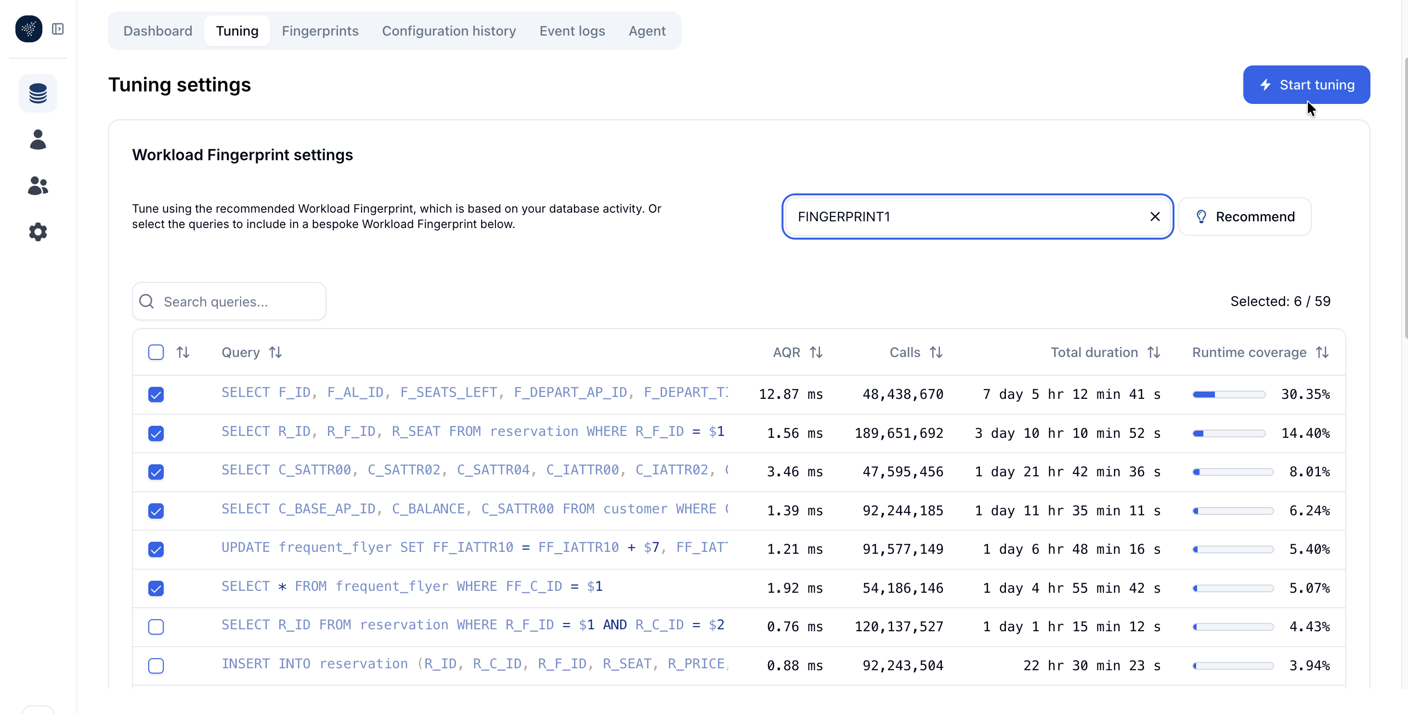Click the single user profile sidebar icon
Screen dimensions: 1408x714
[x=38, y=140]
